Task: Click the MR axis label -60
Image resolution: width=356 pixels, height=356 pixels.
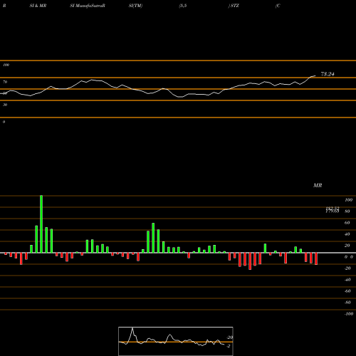Action: (x=347, y=291)
